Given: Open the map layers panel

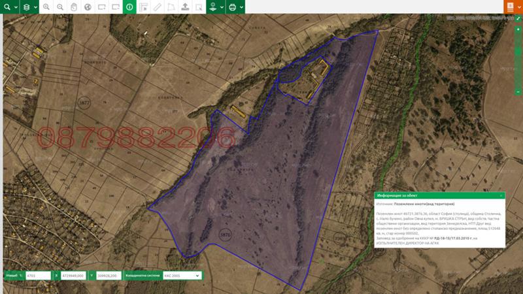Looking at the screenshot, I should tap(26, 7).
